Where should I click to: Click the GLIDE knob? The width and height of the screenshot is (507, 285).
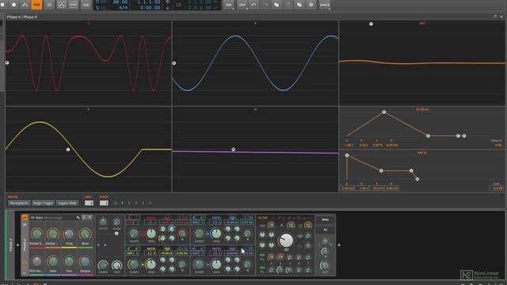[x=116, y=222]
